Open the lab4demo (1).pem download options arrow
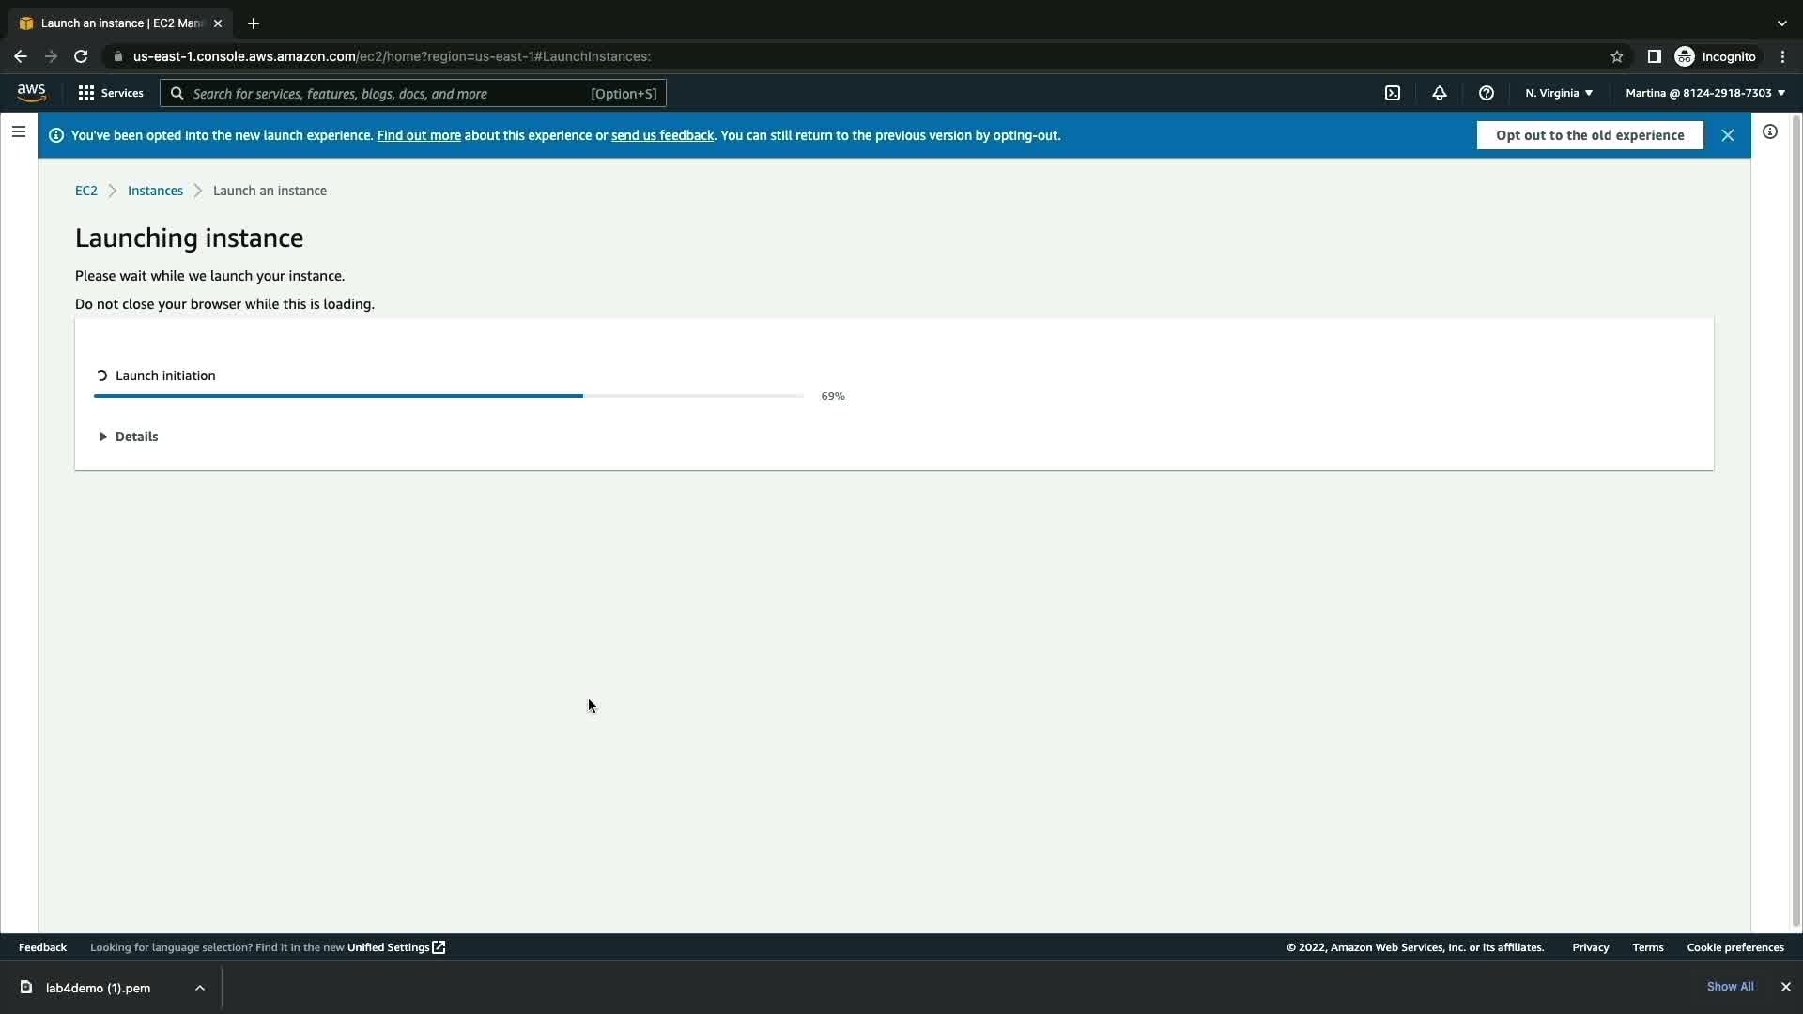This screenshot has width=1803, height=1014. pyautogui.click(x=199, y=988)
